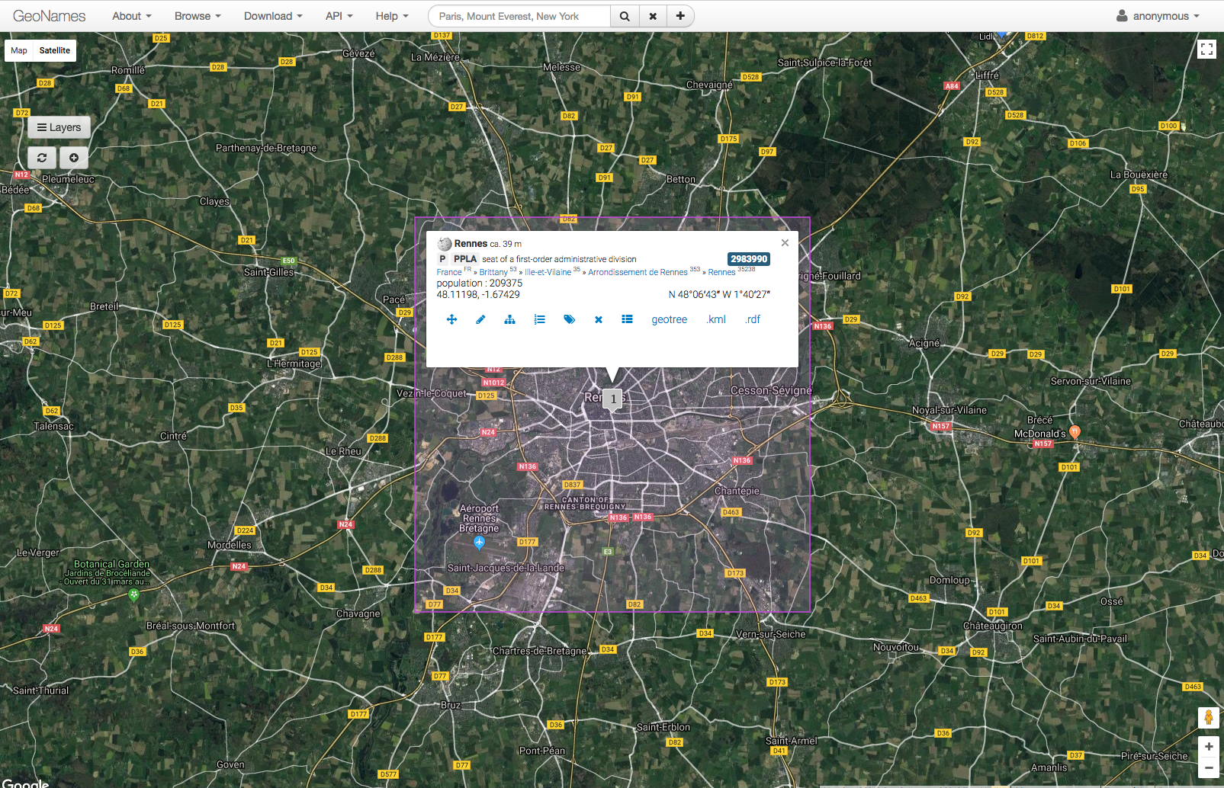The width and height of the screenshot is (1224, 788).
Task: Open the France breadcrumb link
Action: (x=449, y=272)
